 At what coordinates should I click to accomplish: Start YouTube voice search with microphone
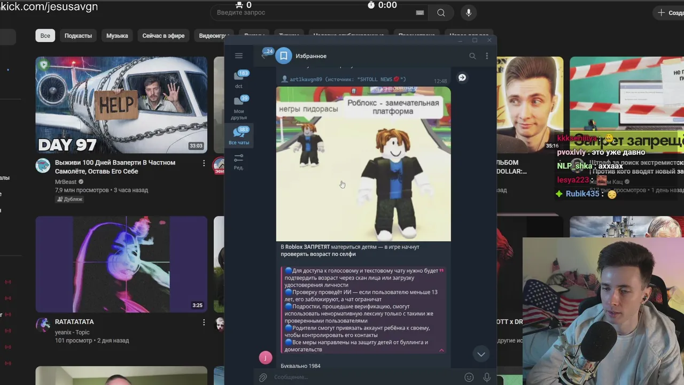(x=469, y=13)
